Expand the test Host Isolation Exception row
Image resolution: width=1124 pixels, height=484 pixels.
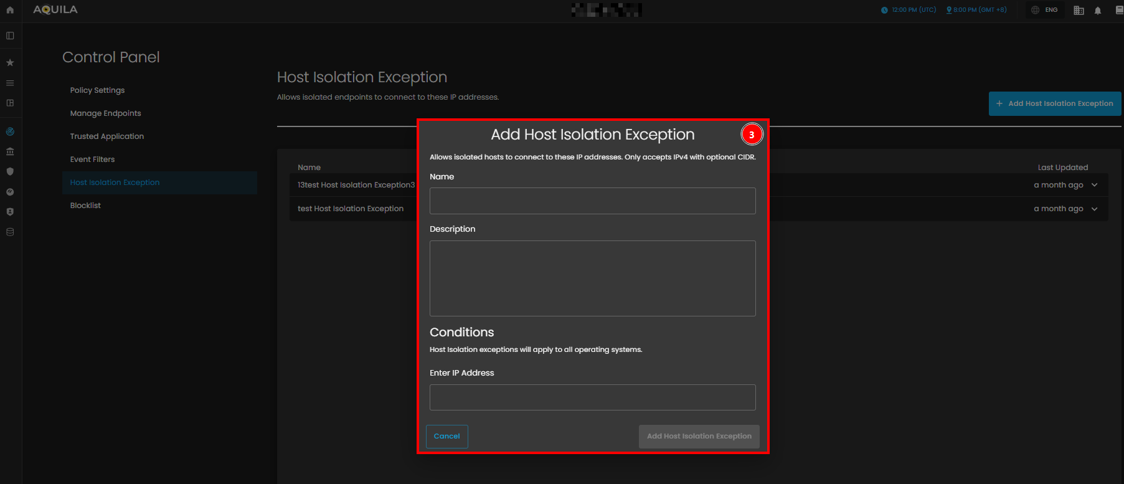point(1094,209)
